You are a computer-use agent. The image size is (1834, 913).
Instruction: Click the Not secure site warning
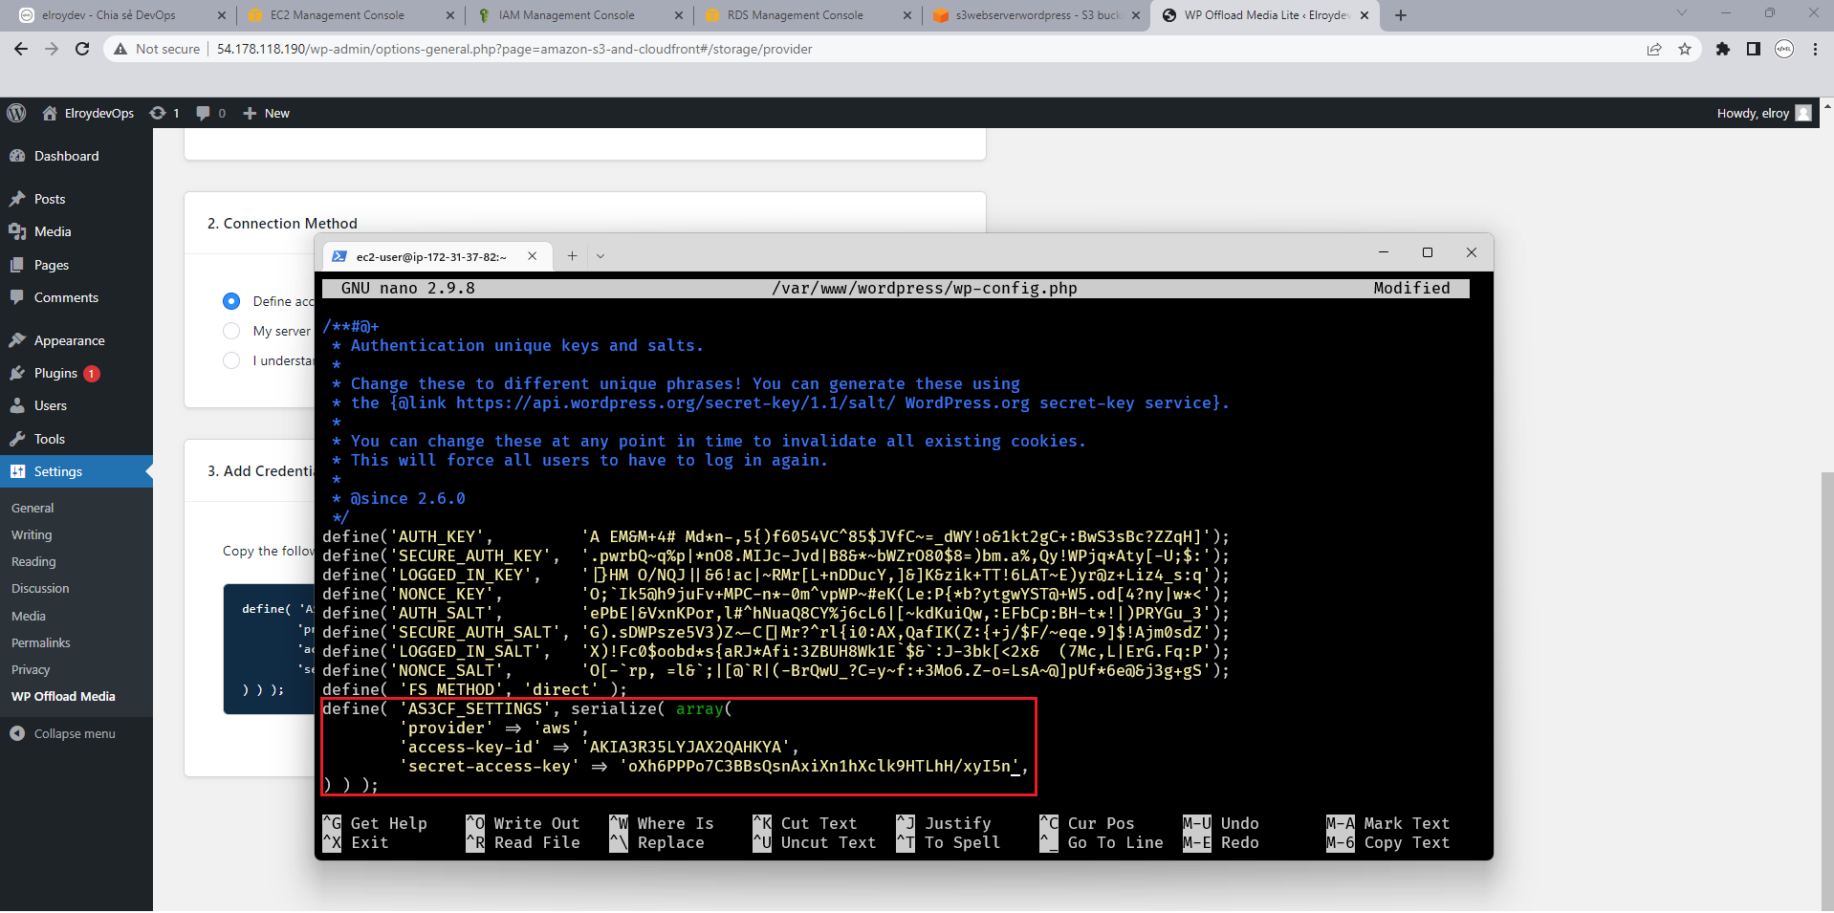[157, 49]
